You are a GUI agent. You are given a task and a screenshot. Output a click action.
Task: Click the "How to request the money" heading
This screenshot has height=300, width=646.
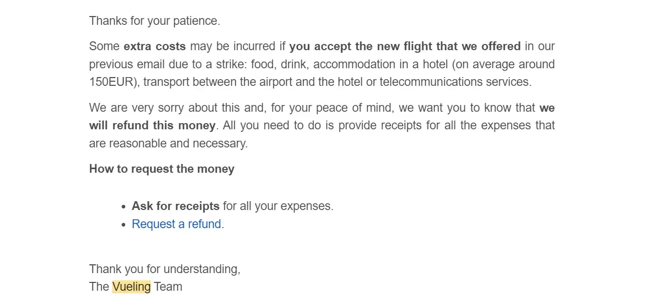pyautogui.click(x=162, y=169)
